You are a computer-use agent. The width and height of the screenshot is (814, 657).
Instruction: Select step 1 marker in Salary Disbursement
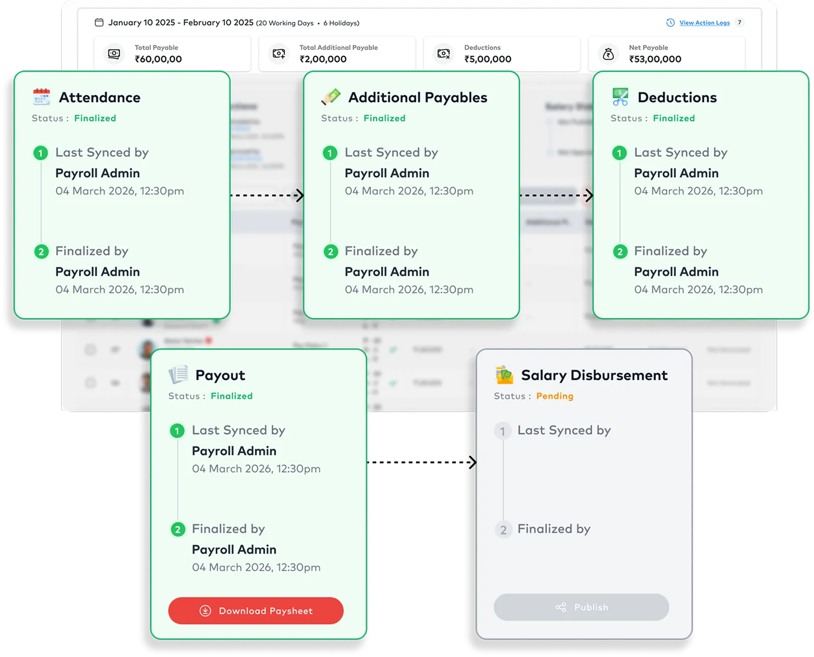point(503,431)
